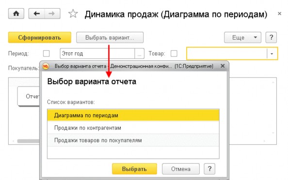
Task: Click the 1C logo in dialog title
Action: tap(46, 66)
